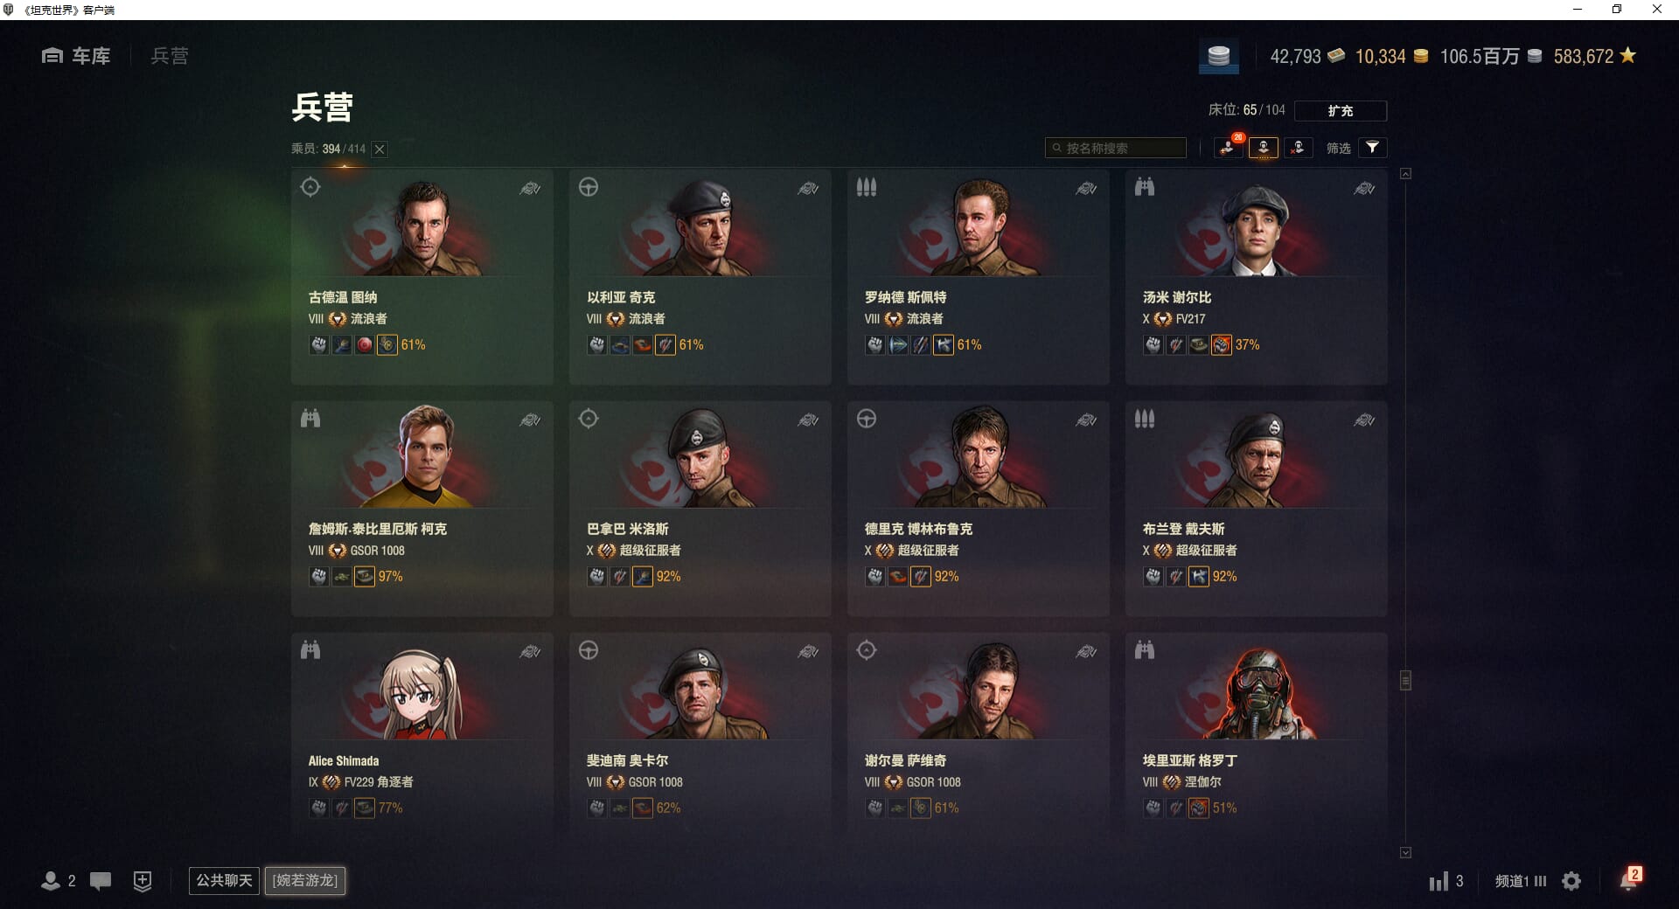Viewport: 1679px width, 909px height.
Task: Toggle the active crew members view
Action: (1264, 148)
